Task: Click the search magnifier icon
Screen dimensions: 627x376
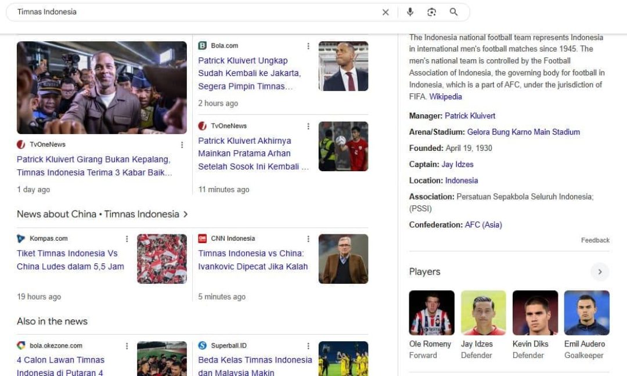Action: pos(453,12)
